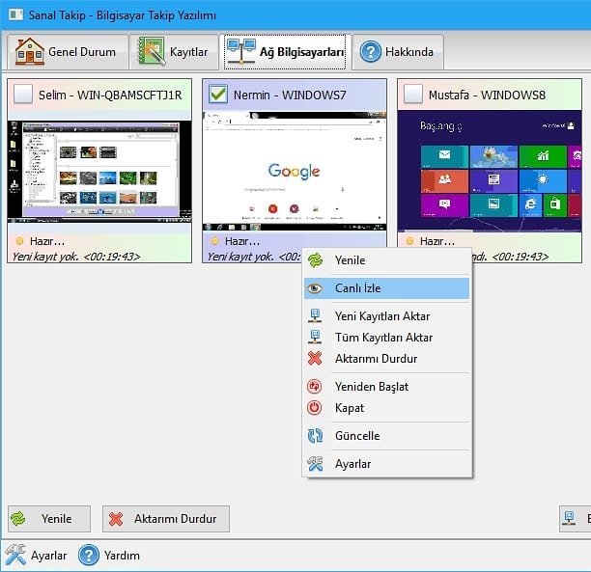Open Ayarlar in the bottom bar

pos(36,556)
